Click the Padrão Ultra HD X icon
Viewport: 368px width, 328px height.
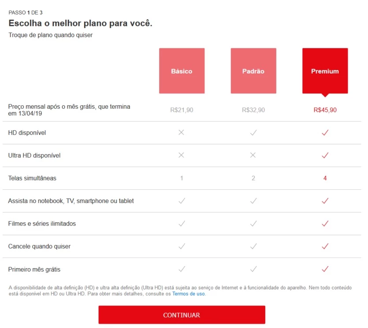253,155
